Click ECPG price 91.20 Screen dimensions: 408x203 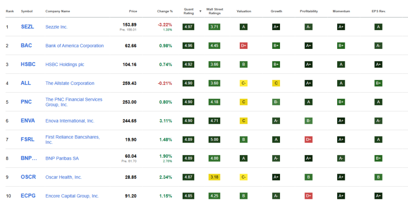click(131, 196)
